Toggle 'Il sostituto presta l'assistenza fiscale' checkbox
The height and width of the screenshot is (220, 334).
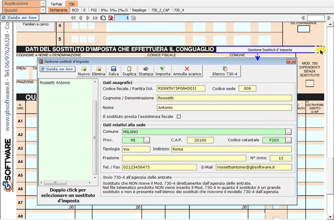(179, 116)
